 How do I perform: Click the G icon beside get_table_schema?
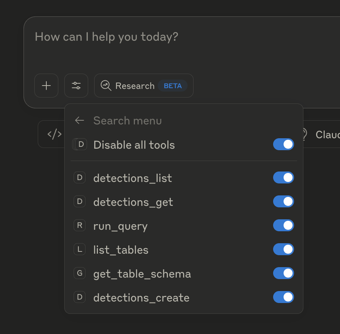coord(80,273)
